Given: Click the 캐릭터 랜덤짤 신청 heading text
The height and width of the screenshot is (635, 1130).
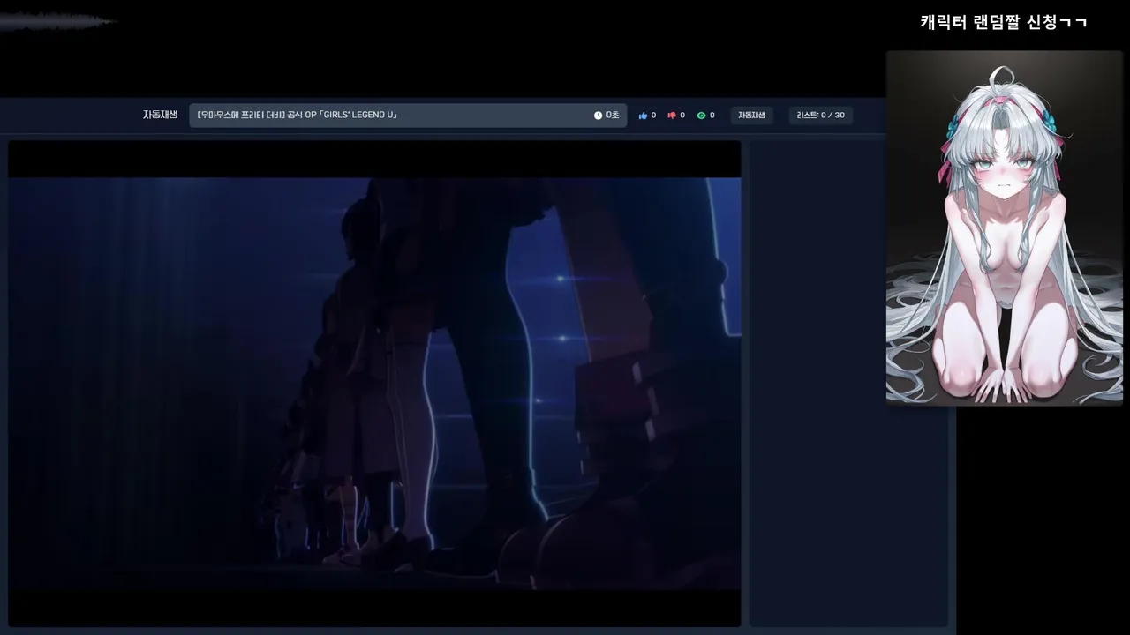Looking at the screenshot, I should tap(1004, 22).
